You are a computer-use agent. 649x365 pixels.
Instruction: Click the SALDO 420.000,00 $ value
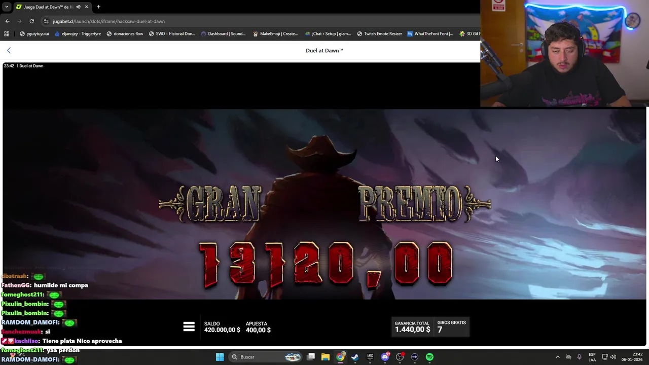222,330
